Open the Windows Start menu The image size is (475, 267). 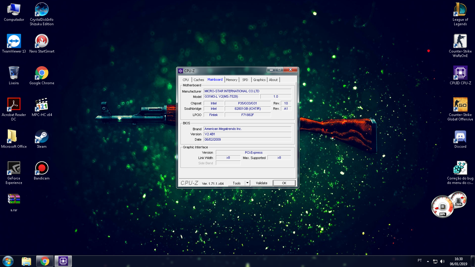pos(8,261)
